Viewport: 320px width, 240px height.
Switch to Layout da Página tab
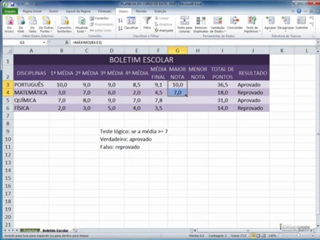click(78, 11)
